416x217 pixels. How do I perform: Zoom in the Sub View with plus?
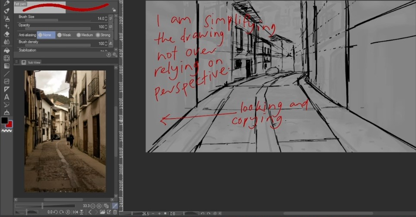point(99,206)
